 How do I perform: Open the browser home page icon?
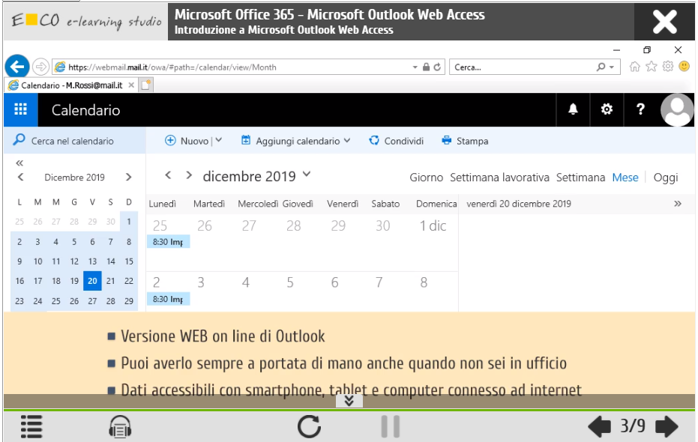634,67
